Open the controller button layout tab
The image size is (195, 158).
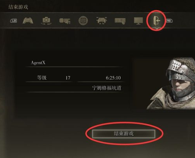pyautogui.click(x=102, y=21)
